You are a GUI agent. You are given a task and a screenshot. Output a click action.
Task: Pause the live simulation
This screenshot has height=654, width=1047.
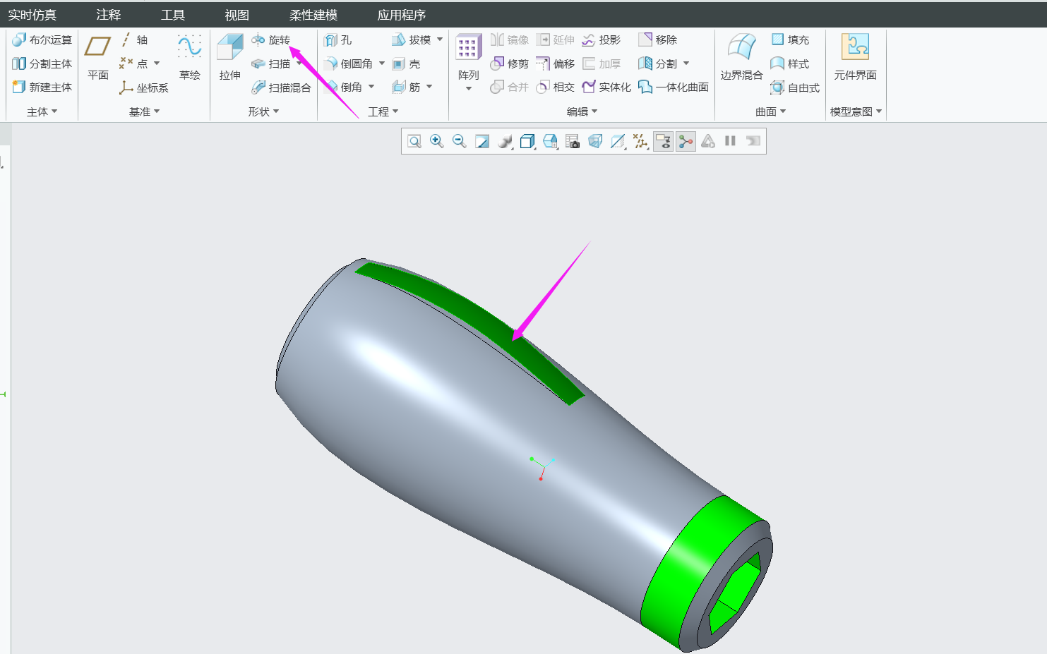tap(730, 141)
